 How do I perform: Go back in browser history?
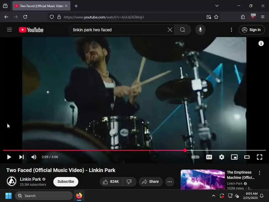[x=6, y=17]
